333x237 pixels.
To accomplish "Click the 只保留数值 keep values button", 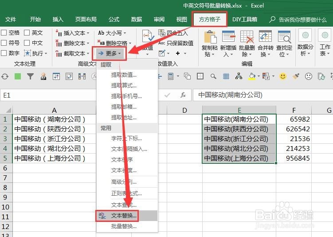I will [176, 43].
